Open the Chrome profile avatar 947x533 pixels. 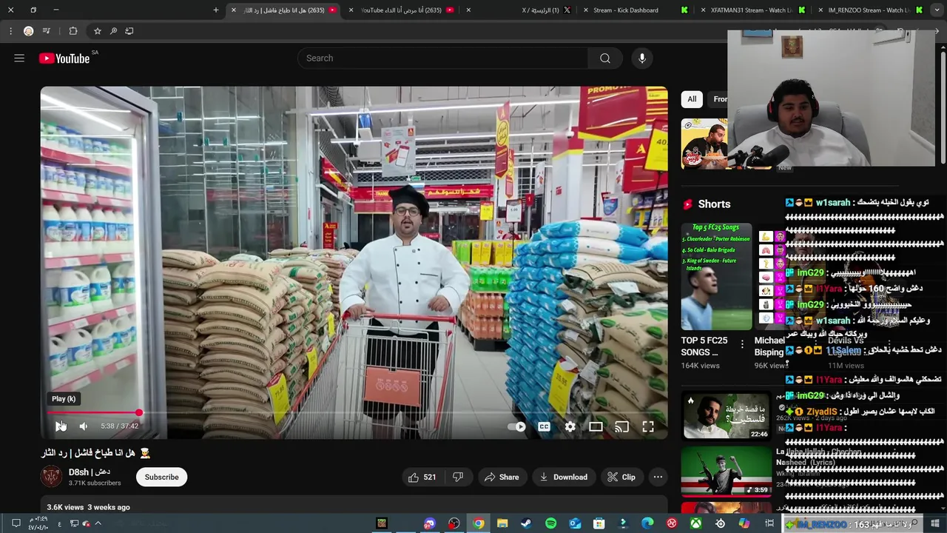pos(29,31)
